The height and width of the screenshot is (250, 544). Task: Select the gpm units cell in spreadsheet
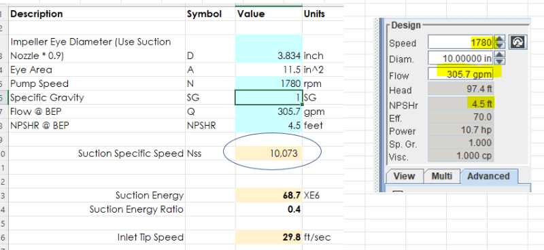click(322, 111)
